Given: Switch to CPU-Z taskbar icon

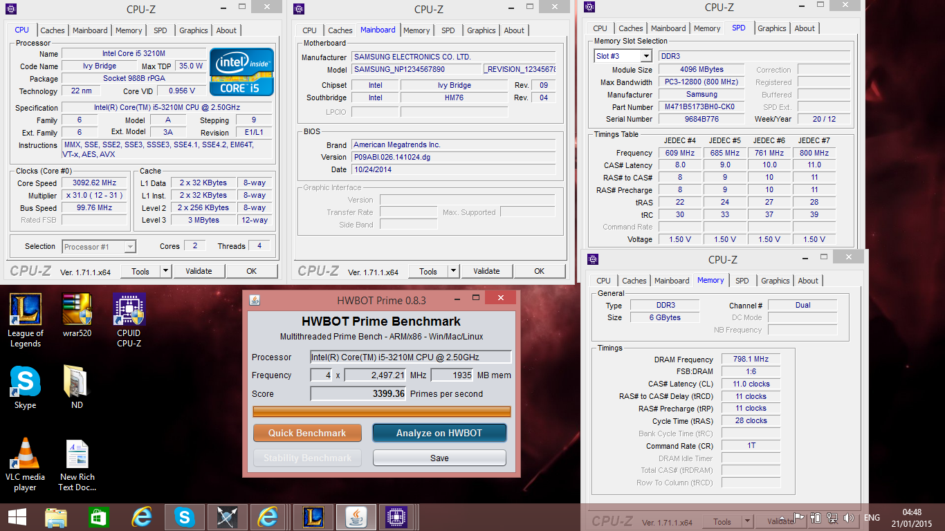Looking at the screenshot, I should (x=395, y=517).
